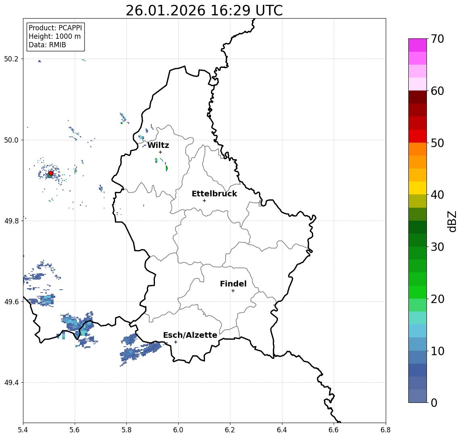Click the 5.6 longitude axis label
462x438 pixels.
tap(75, 430)
